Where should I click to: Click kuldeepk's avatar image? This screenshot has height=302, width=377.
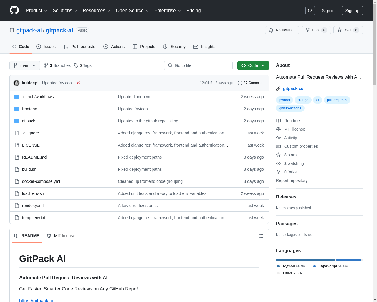pos(16,83)
